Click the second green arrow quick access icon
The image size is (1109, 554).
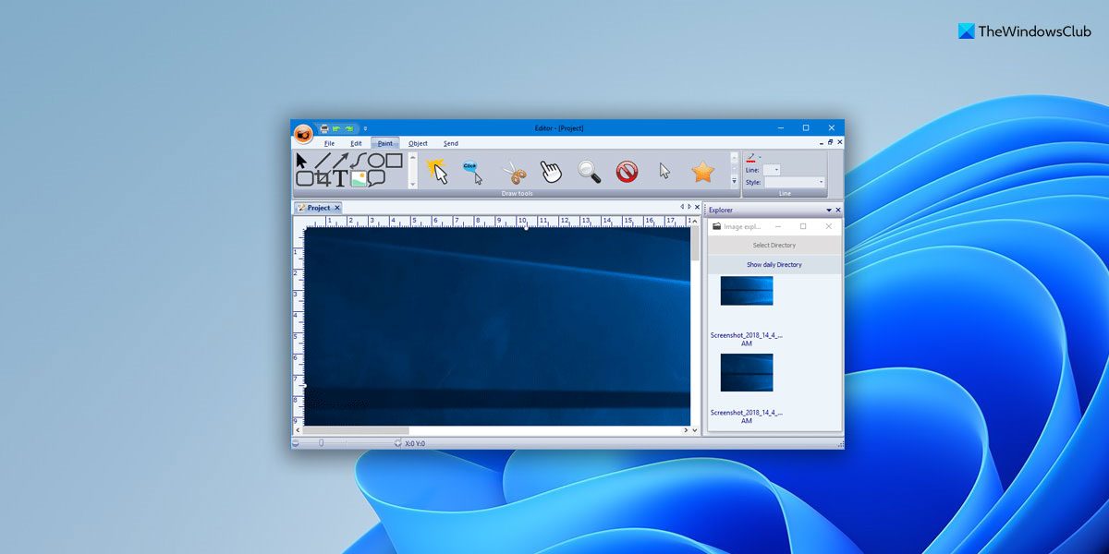[x=349, y=128]
